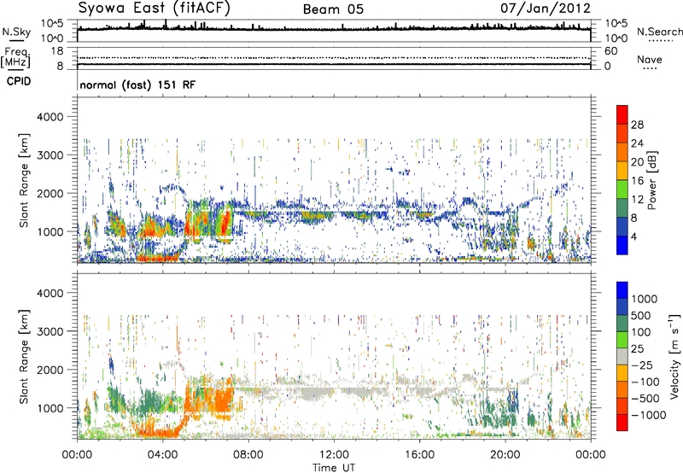Click the "20:00" time tick label
The height and width of the screenshot is (473, 683).
pos(505,455)
